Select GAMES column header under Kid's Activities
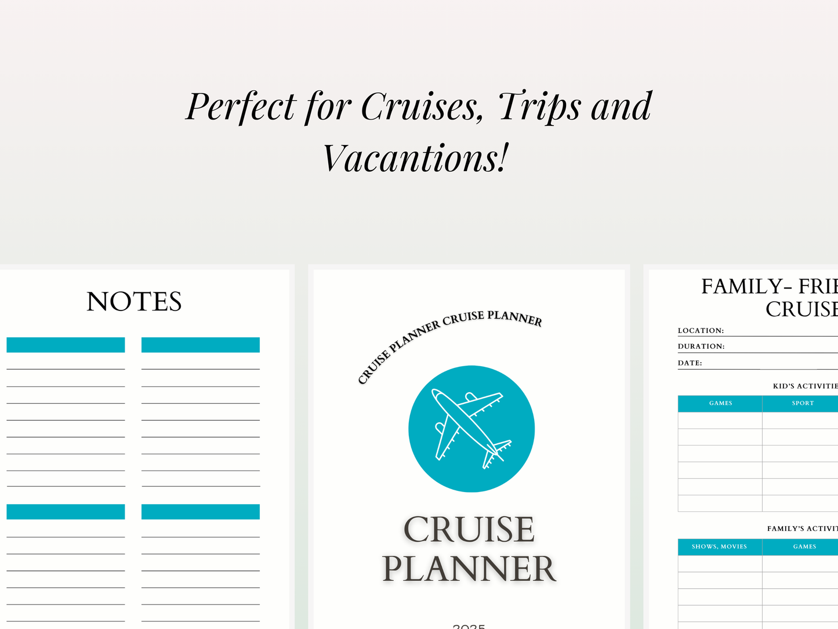 tap(720, 403)
